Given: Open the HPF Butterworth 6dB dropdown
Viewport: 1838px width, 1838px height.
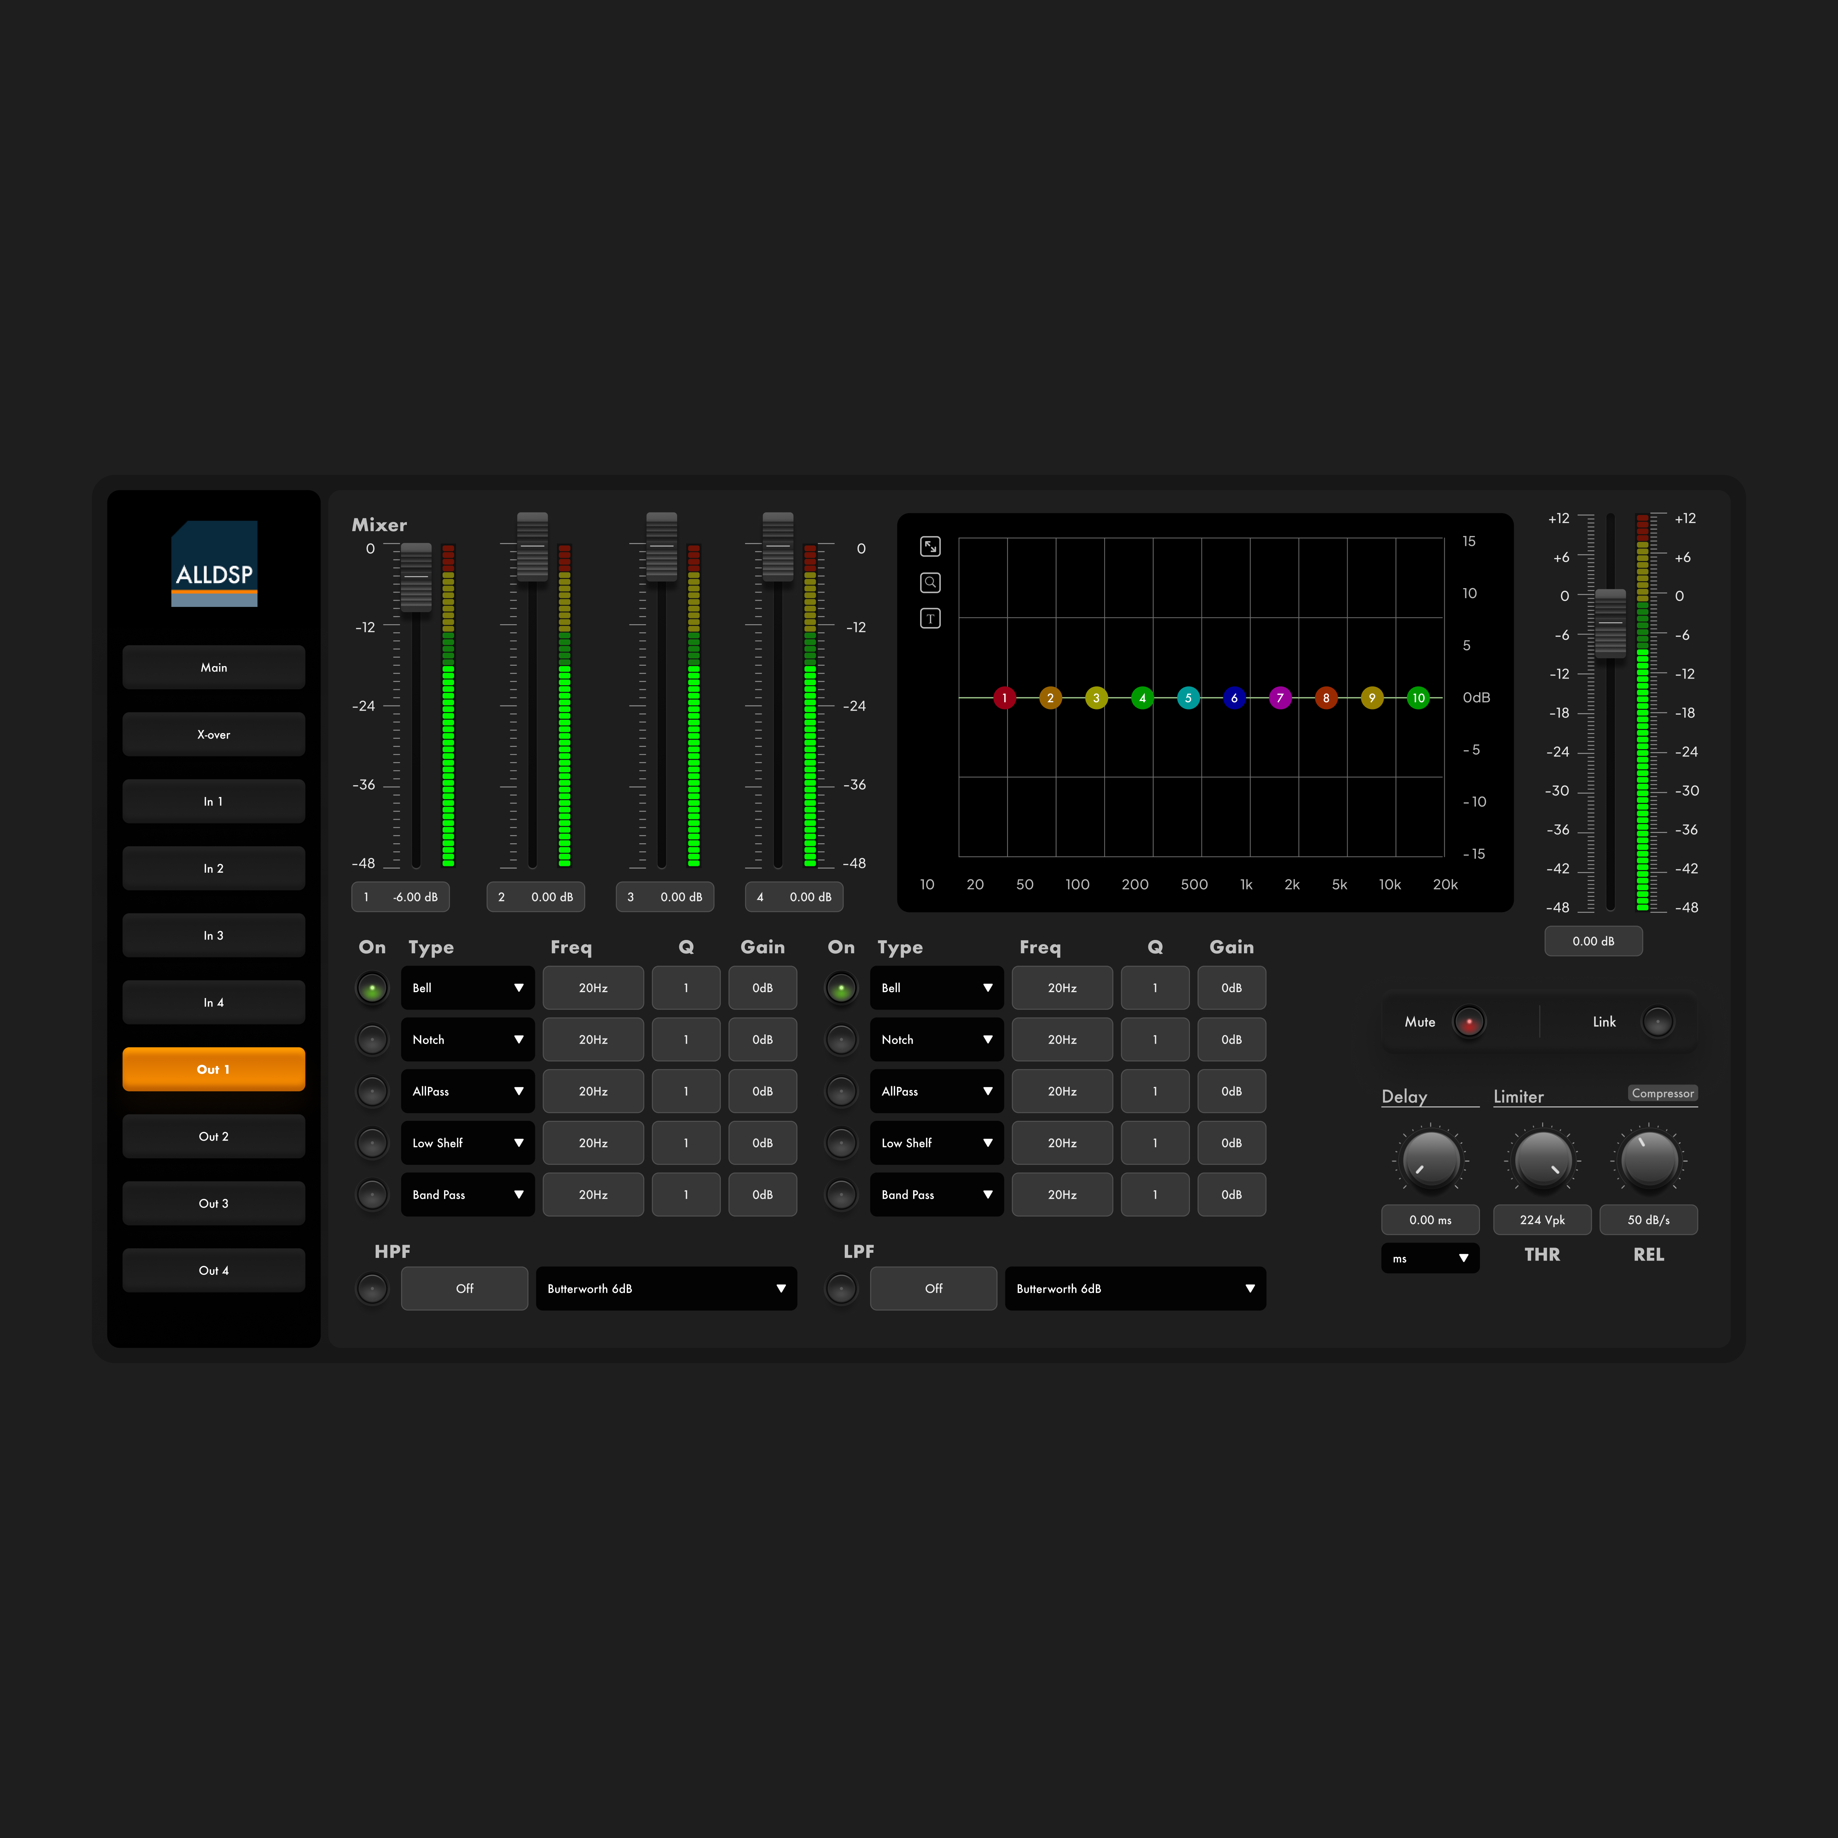Looking at the screenshot, I should (666, 1288).
